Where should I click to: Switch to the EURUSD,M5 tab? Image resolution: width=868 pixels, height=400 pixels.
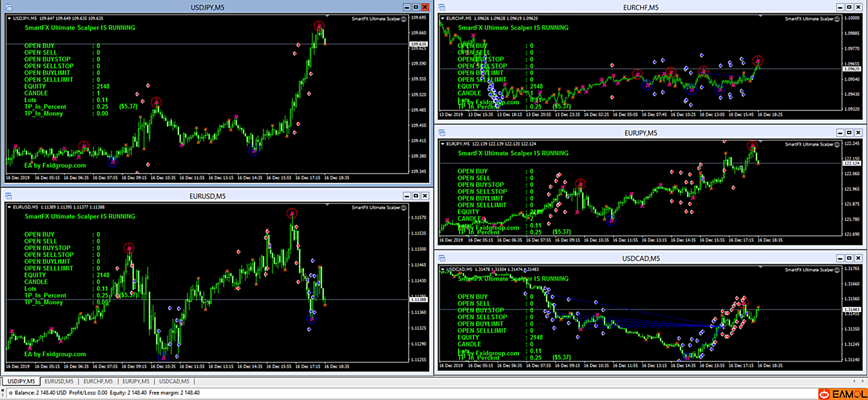coord(59,381)
